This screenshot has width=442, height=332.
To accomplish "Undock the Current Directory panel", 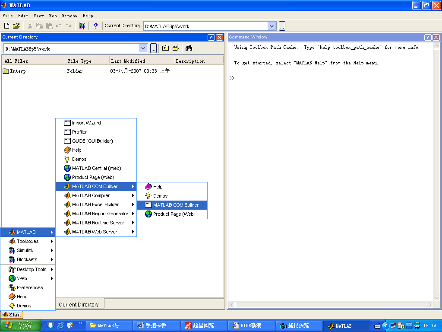I will 211,37.
